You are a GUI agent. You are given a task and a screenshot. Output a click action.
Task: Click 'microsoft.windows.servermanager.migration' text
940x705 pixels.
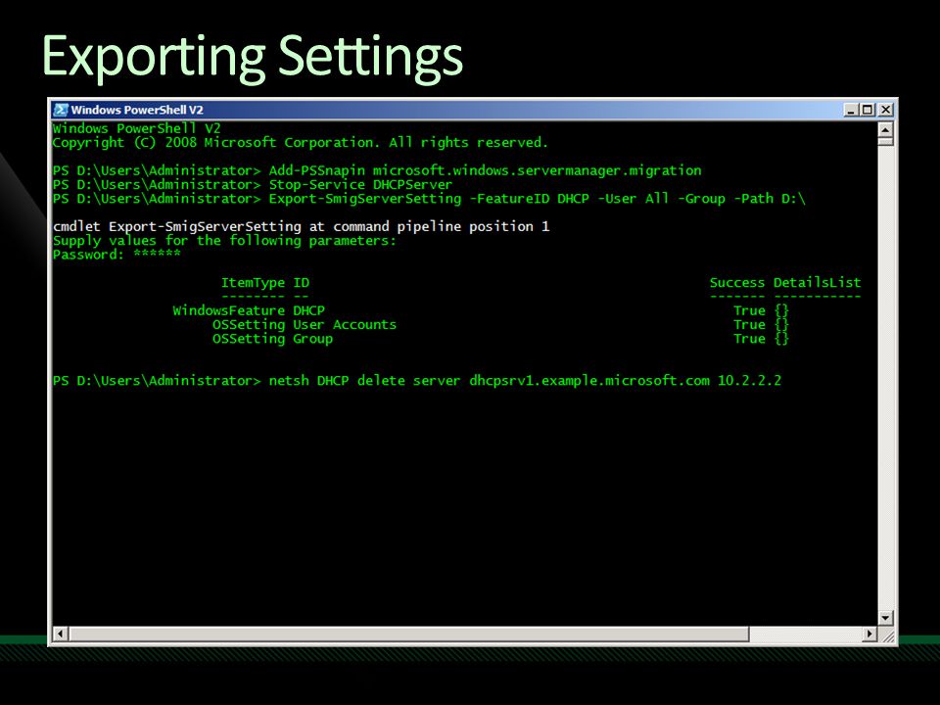[x=538, y=170]
